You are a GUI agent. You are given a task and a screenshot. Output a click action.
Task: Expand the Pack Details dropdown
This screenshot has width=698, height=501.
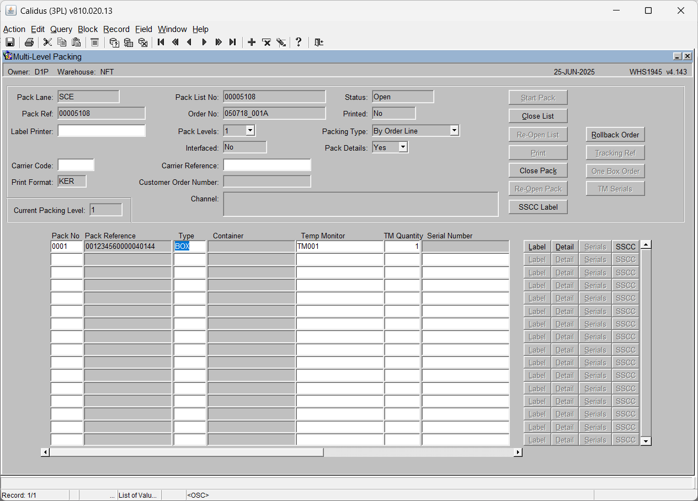pyautogui.click(x=403, y=147)
